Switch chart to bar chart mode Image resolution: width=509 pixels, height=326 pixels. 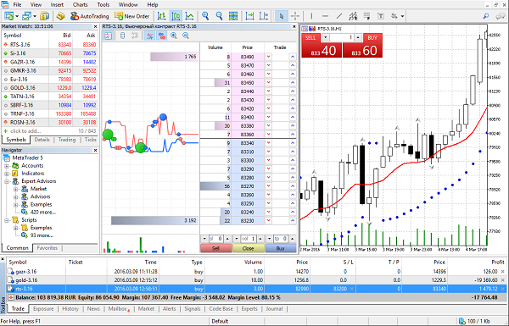click(x=162, y=16)
